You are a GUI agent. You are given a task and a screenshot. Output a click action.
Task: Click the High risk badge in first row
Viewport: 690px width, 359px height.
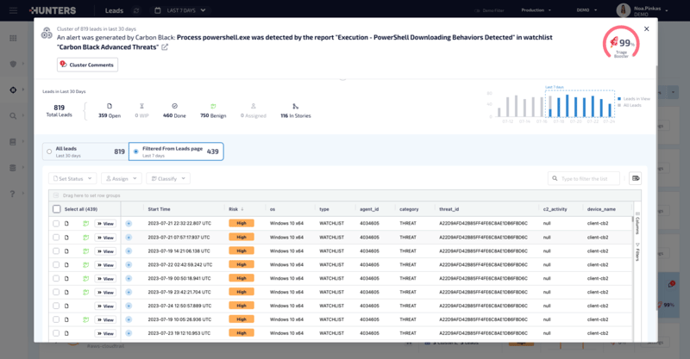(x=241, y=223)
